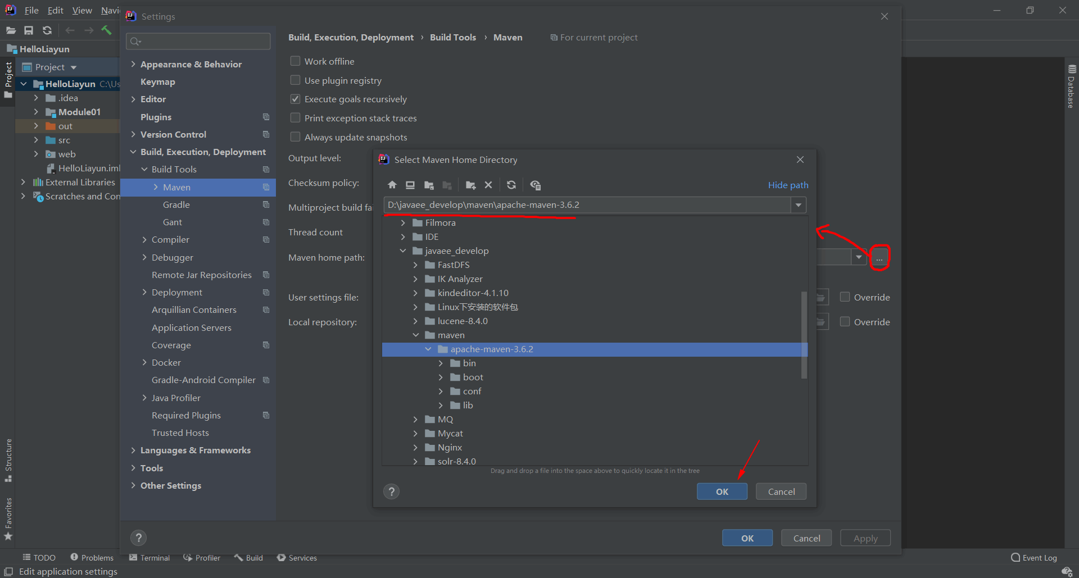Collapse the apache-maven-3.6.2 folder node
This screenshot has width=1079, height=578.
(x=429, y=349)
